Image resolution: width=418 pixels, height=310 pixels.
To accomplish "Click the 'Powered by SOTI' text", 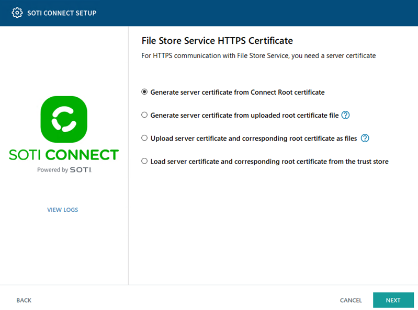I will coord(64,170).
